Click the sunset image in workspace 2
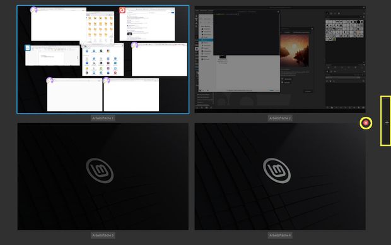Viewport: 391px width, 245px height. pyautogui.click(x=295, y=50)
